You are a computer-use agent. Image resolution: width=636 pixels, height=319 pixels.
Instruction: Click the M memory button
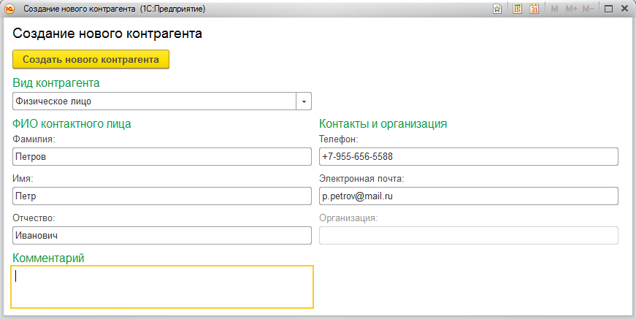pos(554,9)
